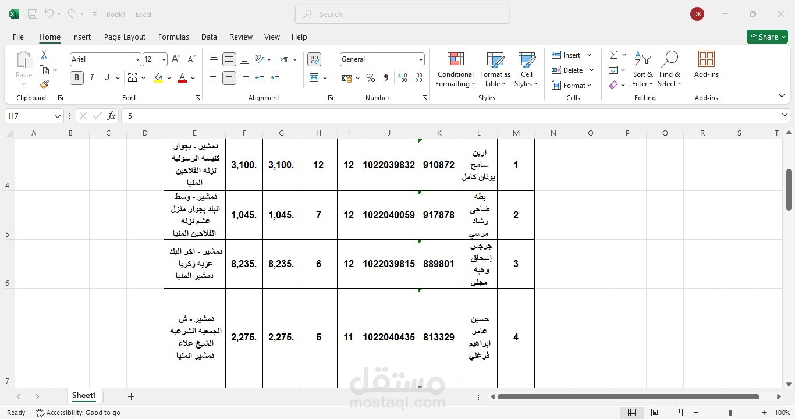Toggle Align Left
Image resolution: width=795 pixels, height=419 pixels.
coord(214,78)
